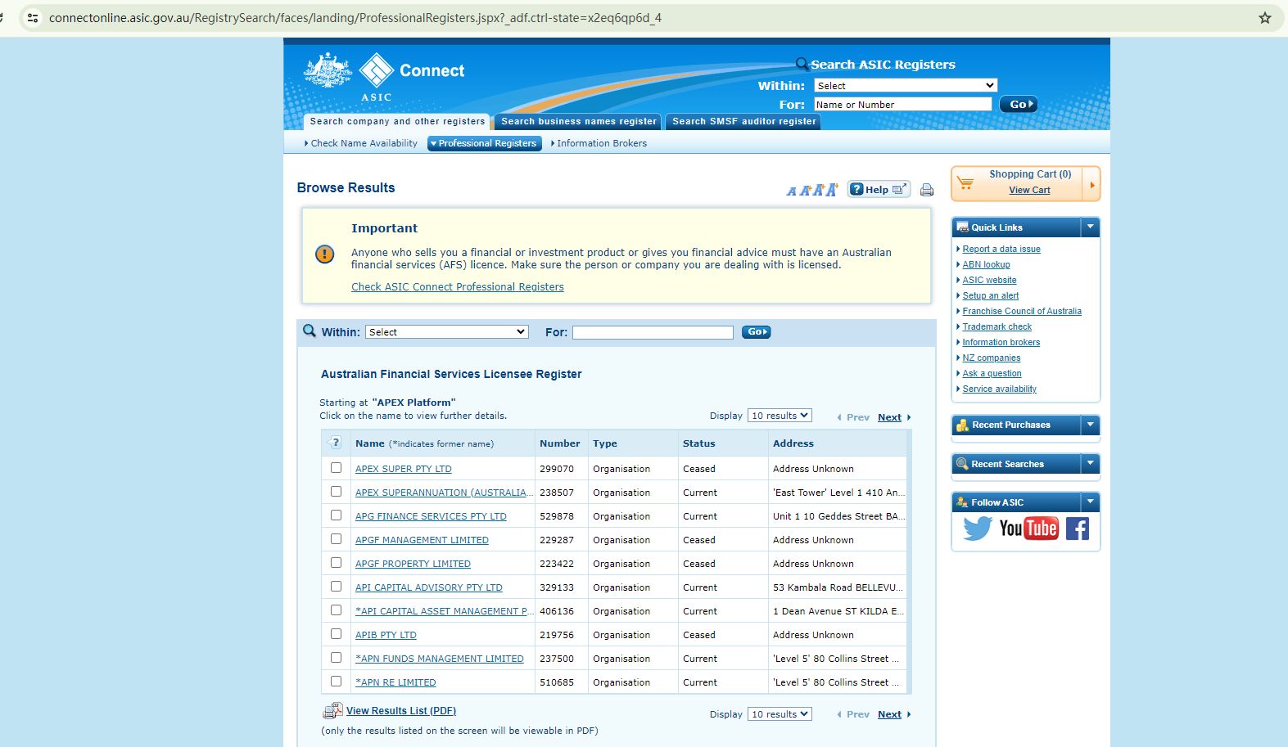
Task: Click the orange Important warning icon
Action: [x=324, y=254]
